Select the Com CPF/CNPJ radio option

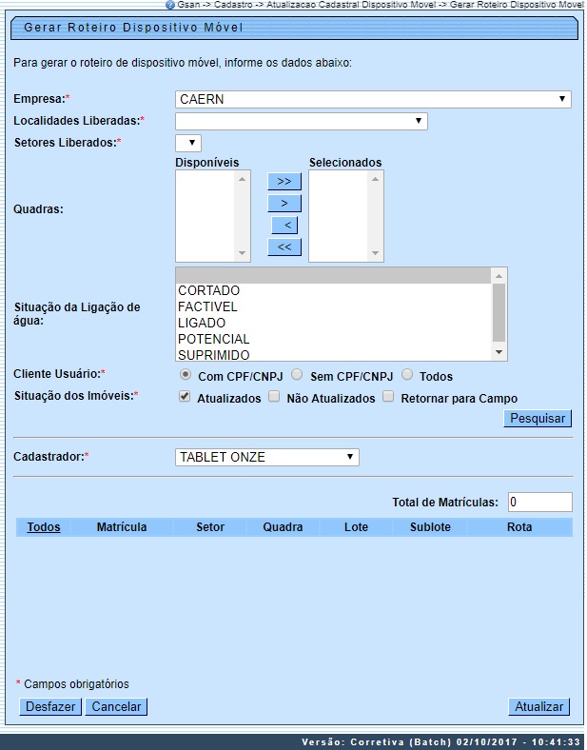pos(186,375)
